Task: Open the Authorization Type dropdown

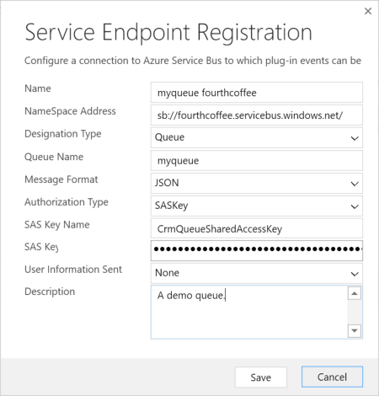Action: click(x=257, y=206)
